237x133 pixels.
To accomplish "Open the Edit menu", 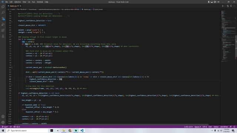I will (11, 2).
